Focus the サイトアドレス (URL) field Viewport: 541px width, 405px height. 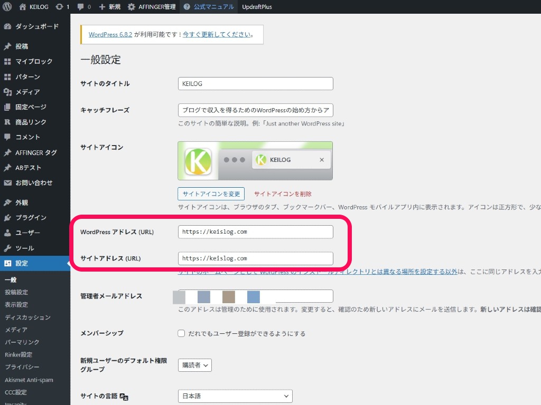click(x=255, y=258)
